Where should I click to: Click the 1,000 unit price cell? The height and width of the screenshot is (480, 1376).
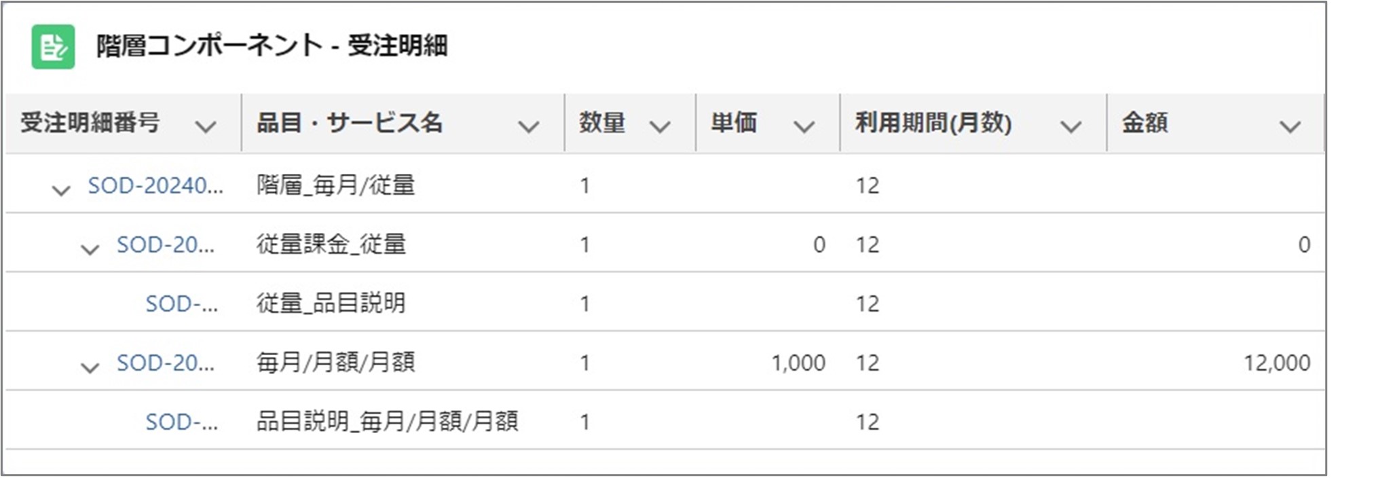coord(798,363)
